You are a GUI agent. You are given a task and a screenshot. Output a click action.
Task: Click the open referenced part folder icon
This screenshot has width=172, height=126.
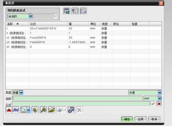(51, 110)
